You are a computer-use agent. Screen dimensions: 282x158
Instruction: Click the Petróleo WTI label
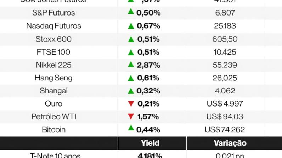(53, 116)
